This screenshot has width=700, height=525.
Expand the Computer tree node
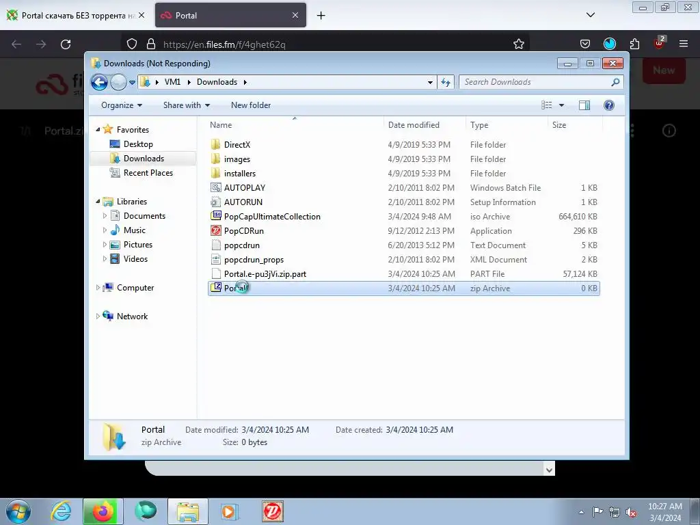(x=98, y=288)
